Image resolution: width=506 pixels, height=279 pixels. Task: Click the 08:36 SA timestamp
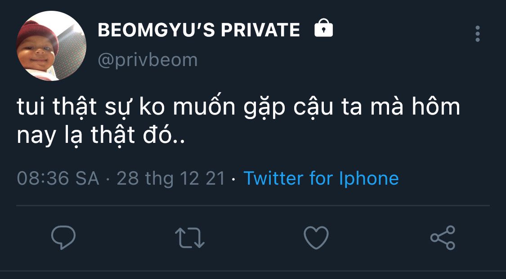58,178
